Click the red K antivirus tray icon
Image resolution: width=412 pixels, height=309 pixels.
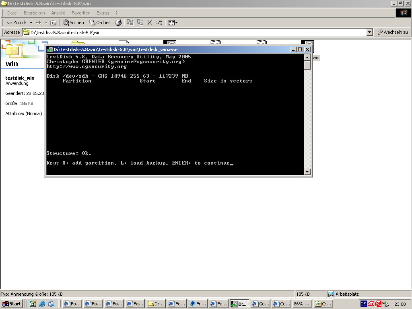click(378, 304)
